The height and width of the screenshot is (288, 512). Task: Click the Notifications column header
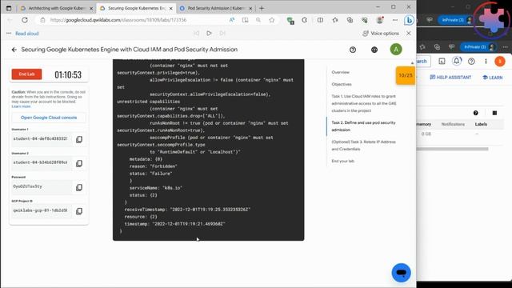pyautogui.click(x=453, y=125)
